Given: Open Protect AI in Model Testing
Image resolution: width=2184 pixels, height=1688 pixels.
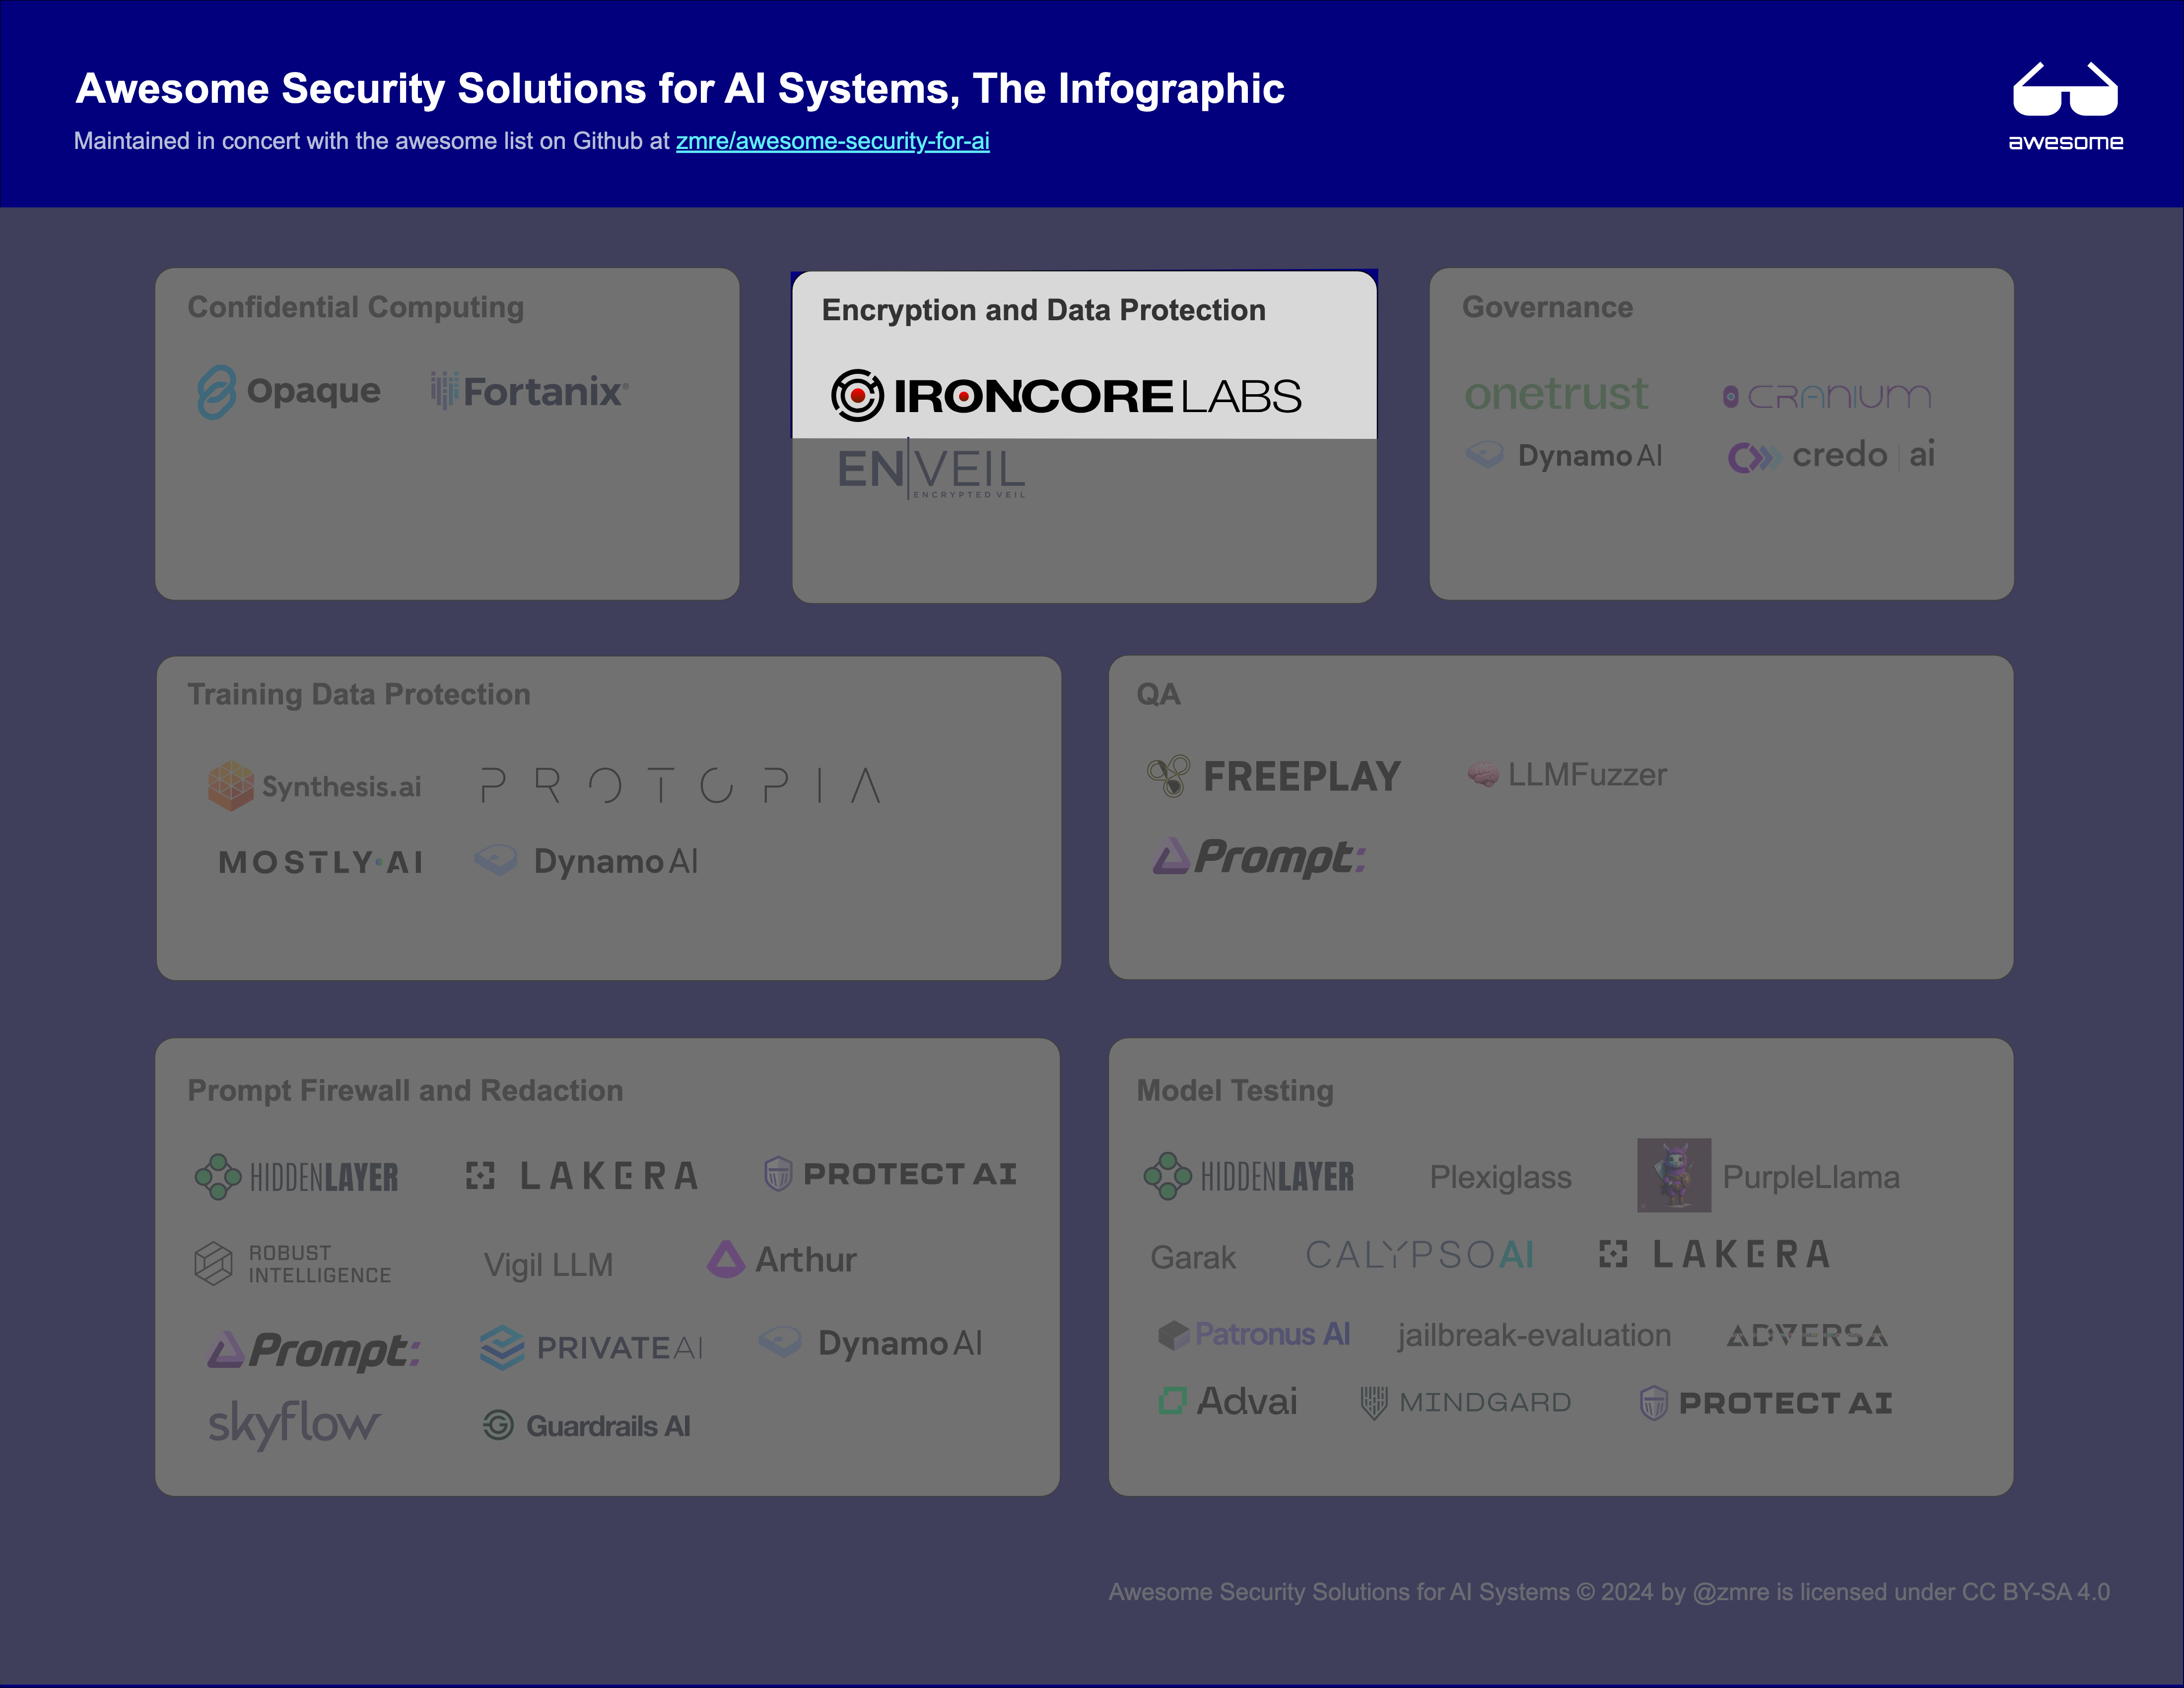Looking at the screenshot, I should coord(1766,1403).
